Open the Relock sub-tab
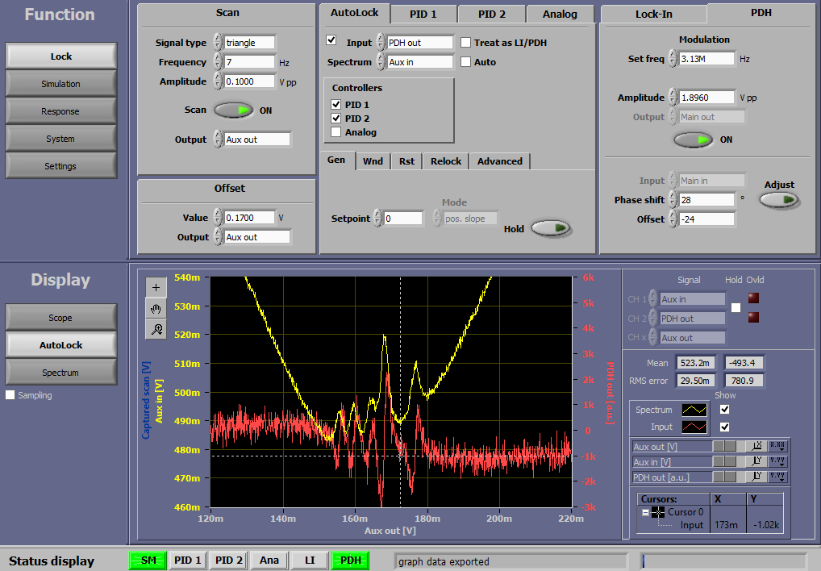 click(x=446, y=161)
